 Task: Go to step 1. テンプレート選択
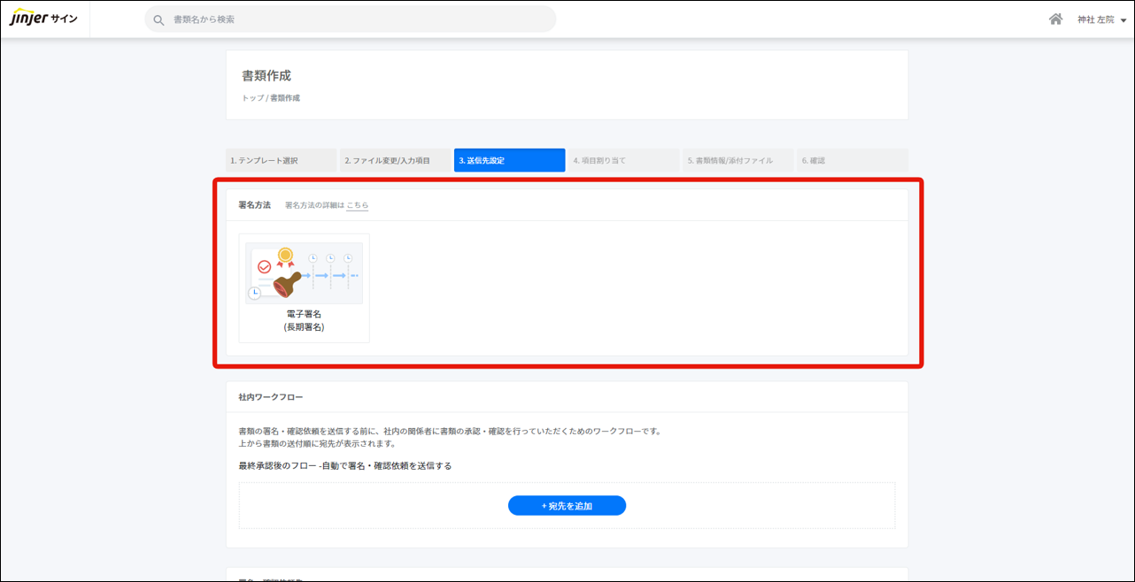tap(281, 161)
